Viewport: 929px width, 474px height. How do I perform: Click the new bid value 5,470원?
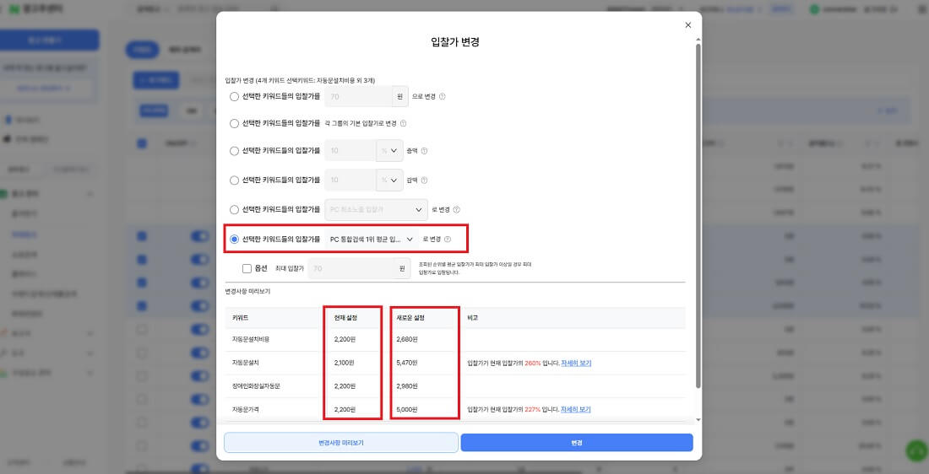pos(407,363)
